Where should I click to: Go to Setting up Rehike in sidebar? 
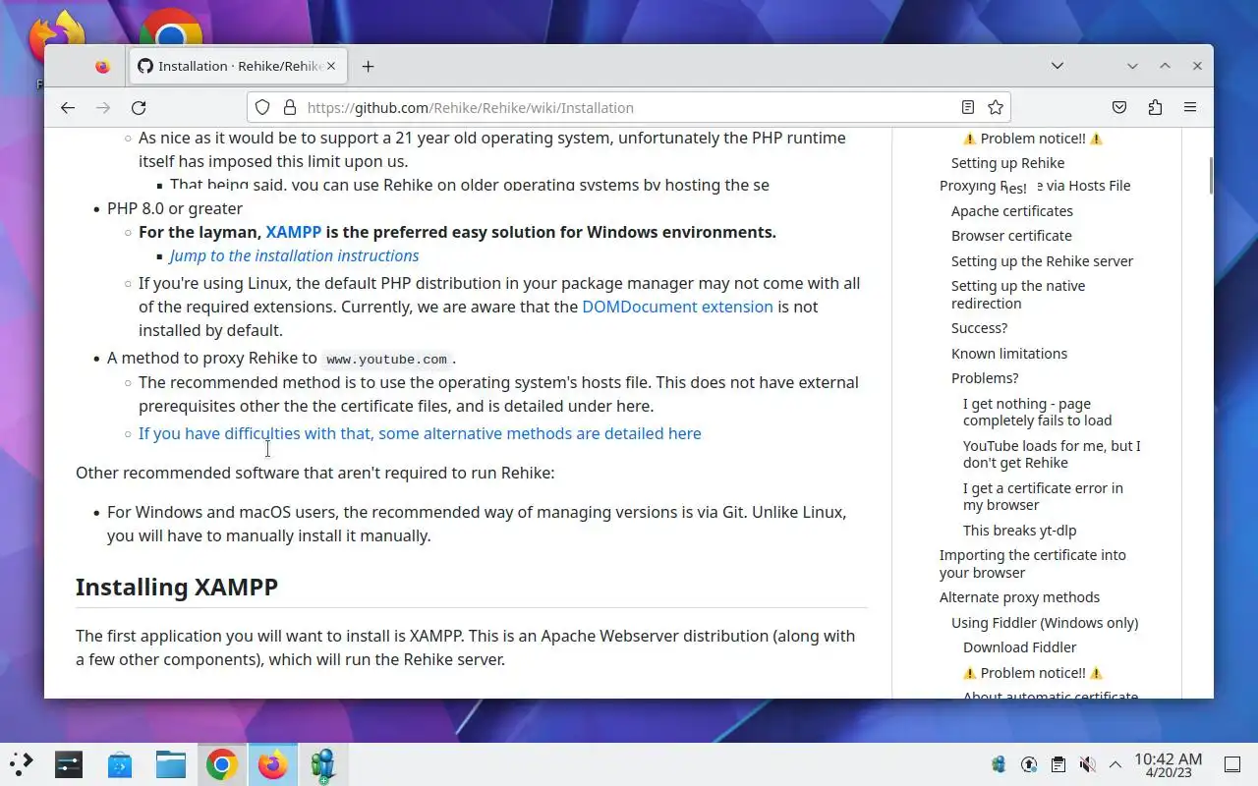click(1007, 163)
